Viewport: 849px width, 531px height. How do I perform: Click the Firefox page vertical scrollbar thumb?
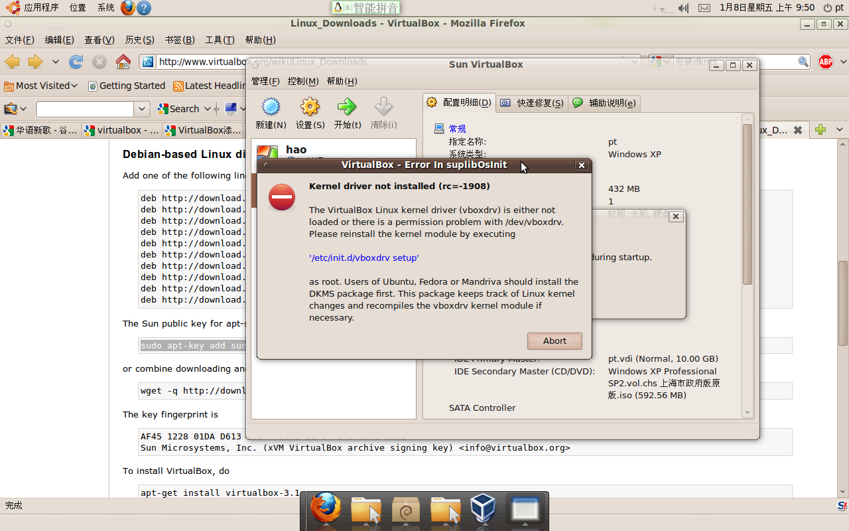[x=843, y=303]
